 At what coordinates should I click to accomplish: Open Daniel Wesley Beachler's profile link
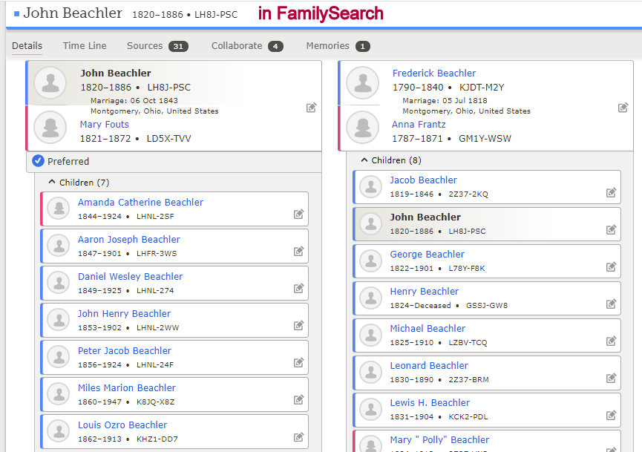(130, 277)
